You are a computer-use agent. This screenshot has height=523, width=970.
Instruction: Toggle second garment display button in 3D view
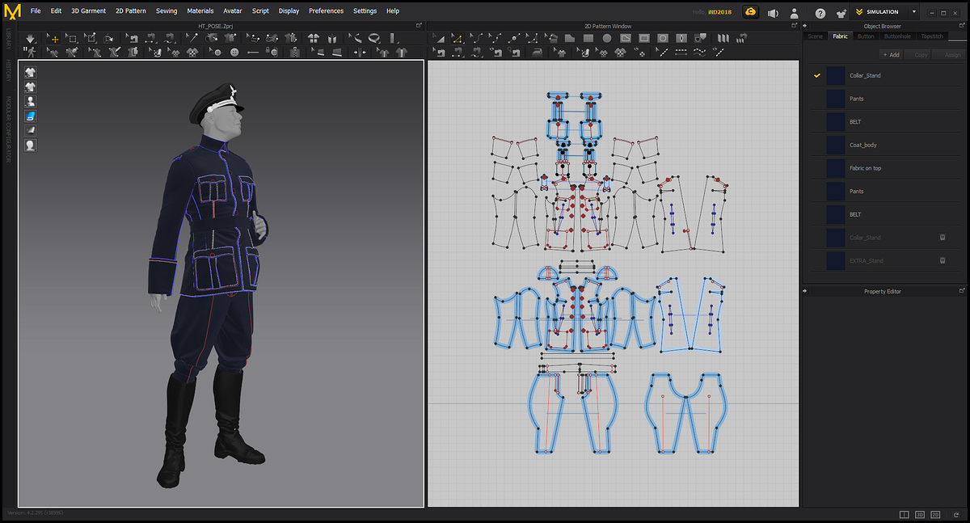[31, 86]
